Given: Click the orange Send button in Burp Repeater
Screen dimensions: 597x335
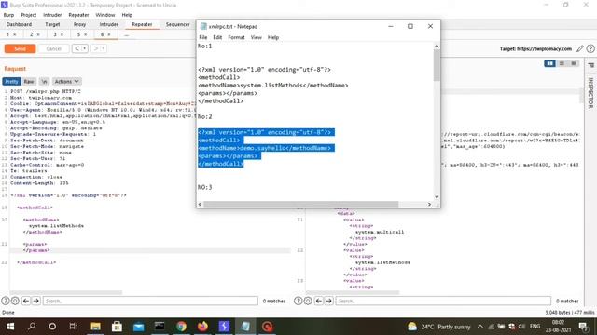Looking at the screenshot, I should coord(20,48).
